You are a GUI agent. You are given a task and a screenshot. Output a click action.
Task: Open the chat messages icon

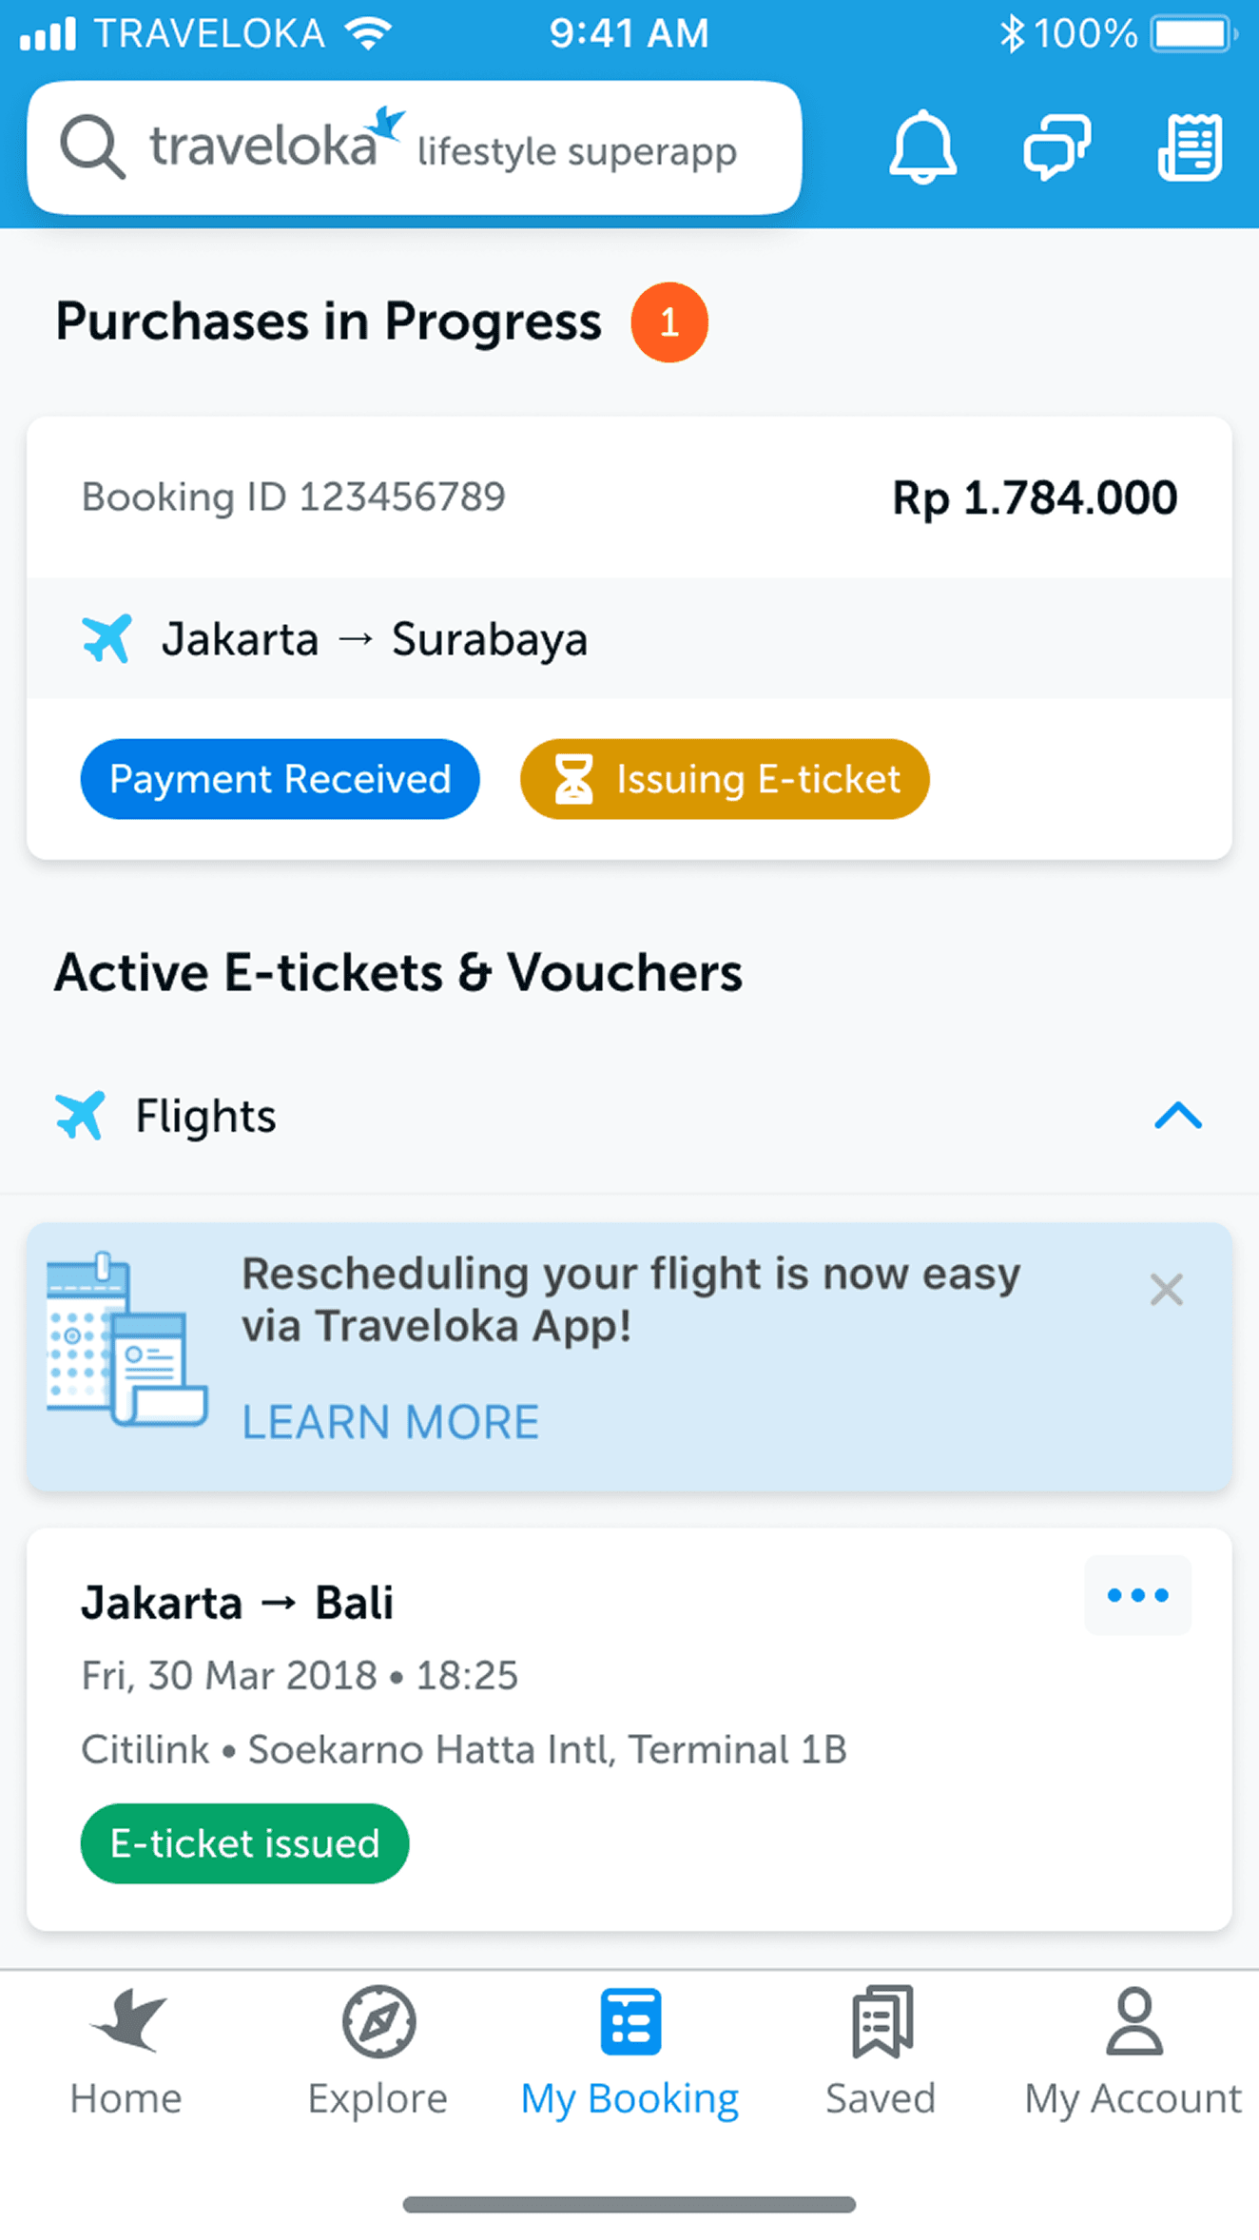[x=1056, y=147]
